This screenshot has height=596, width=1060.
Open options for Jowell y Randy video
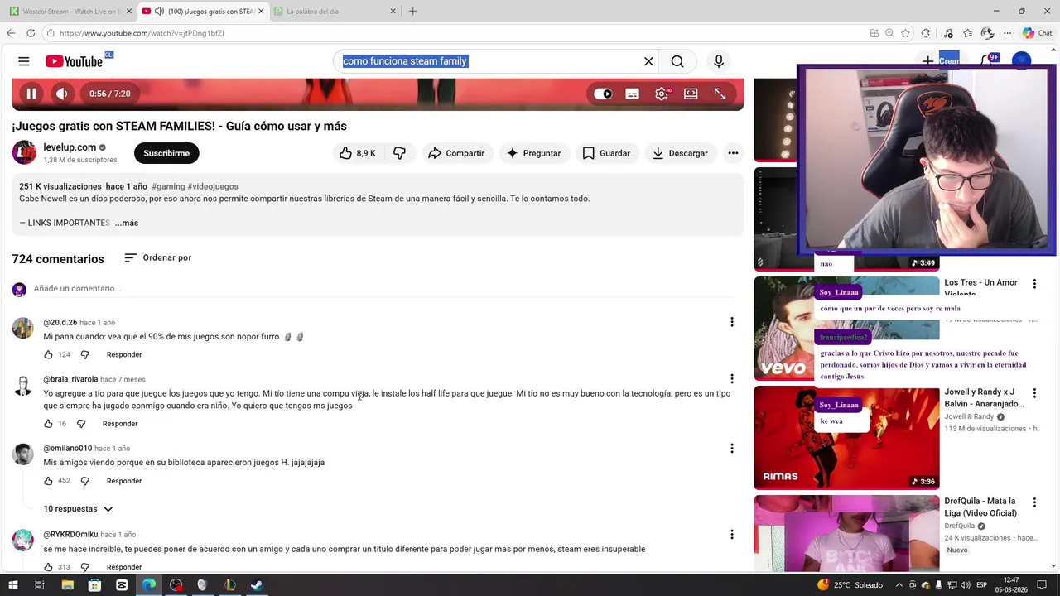(1034, 393)
